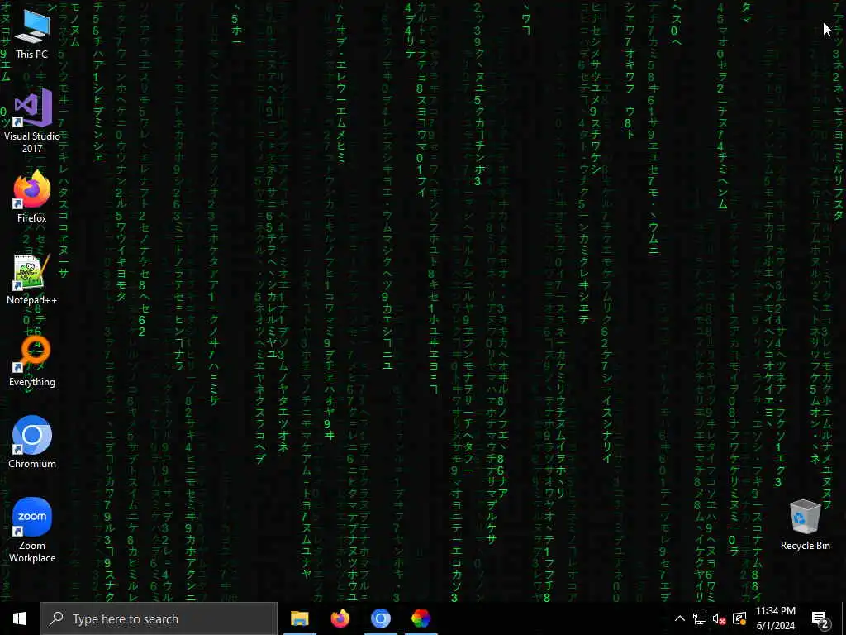Open Firefox from the taskbar

point(340,618)
